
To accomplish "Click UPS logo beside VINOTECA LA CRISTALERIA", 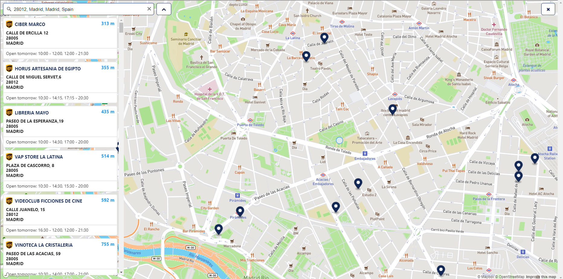I will click(9, 245).
